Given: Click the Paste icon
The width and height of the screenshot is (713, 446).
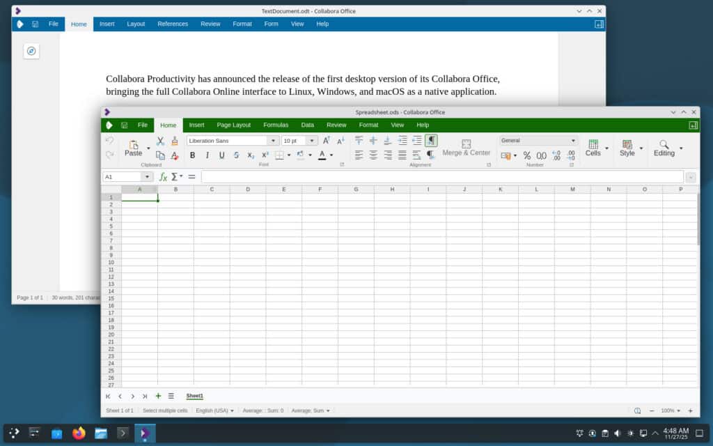Looking at the screenshot, I should click(x=134, y=148).
